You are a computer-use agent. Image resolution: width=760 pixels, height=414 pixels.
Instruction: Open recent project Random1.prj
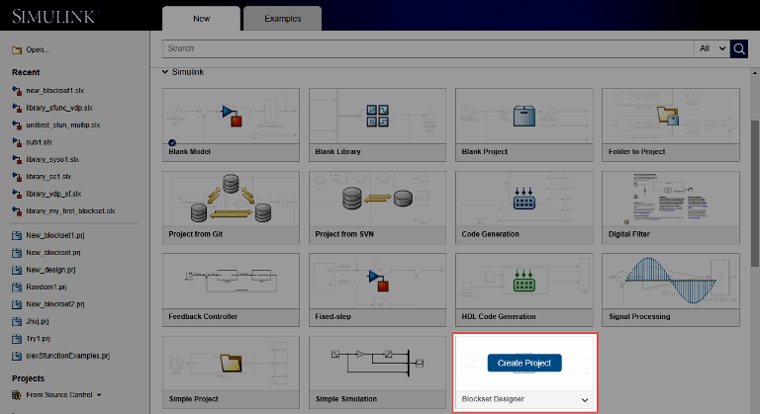(47, 288)
